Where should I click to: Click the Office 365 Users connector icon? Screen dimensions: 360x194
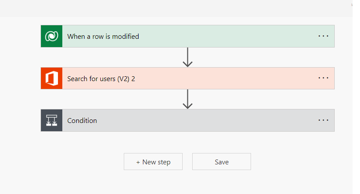51,78
